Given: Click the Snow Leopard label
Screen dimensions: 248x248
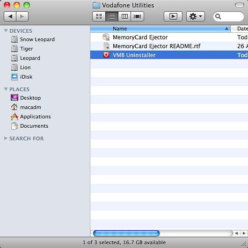Looking at the screenshot, I should point(37,39).
